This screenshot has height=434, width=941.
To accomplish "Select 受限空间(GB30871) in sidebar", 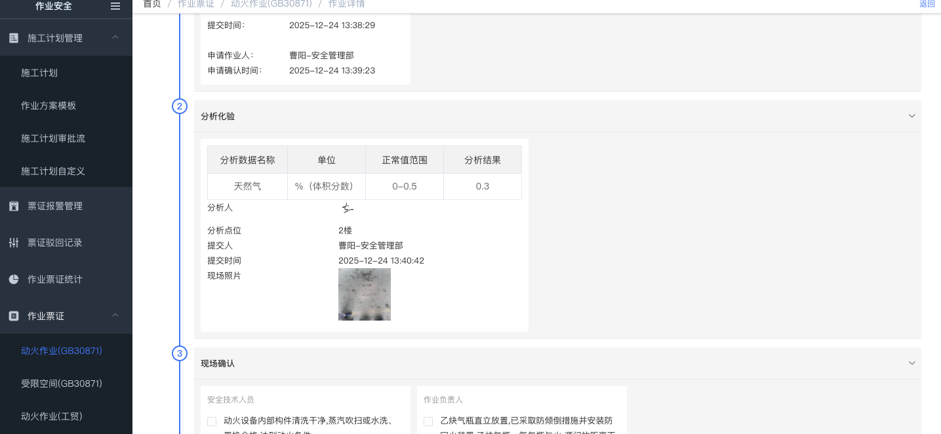I will coord(62,384).
